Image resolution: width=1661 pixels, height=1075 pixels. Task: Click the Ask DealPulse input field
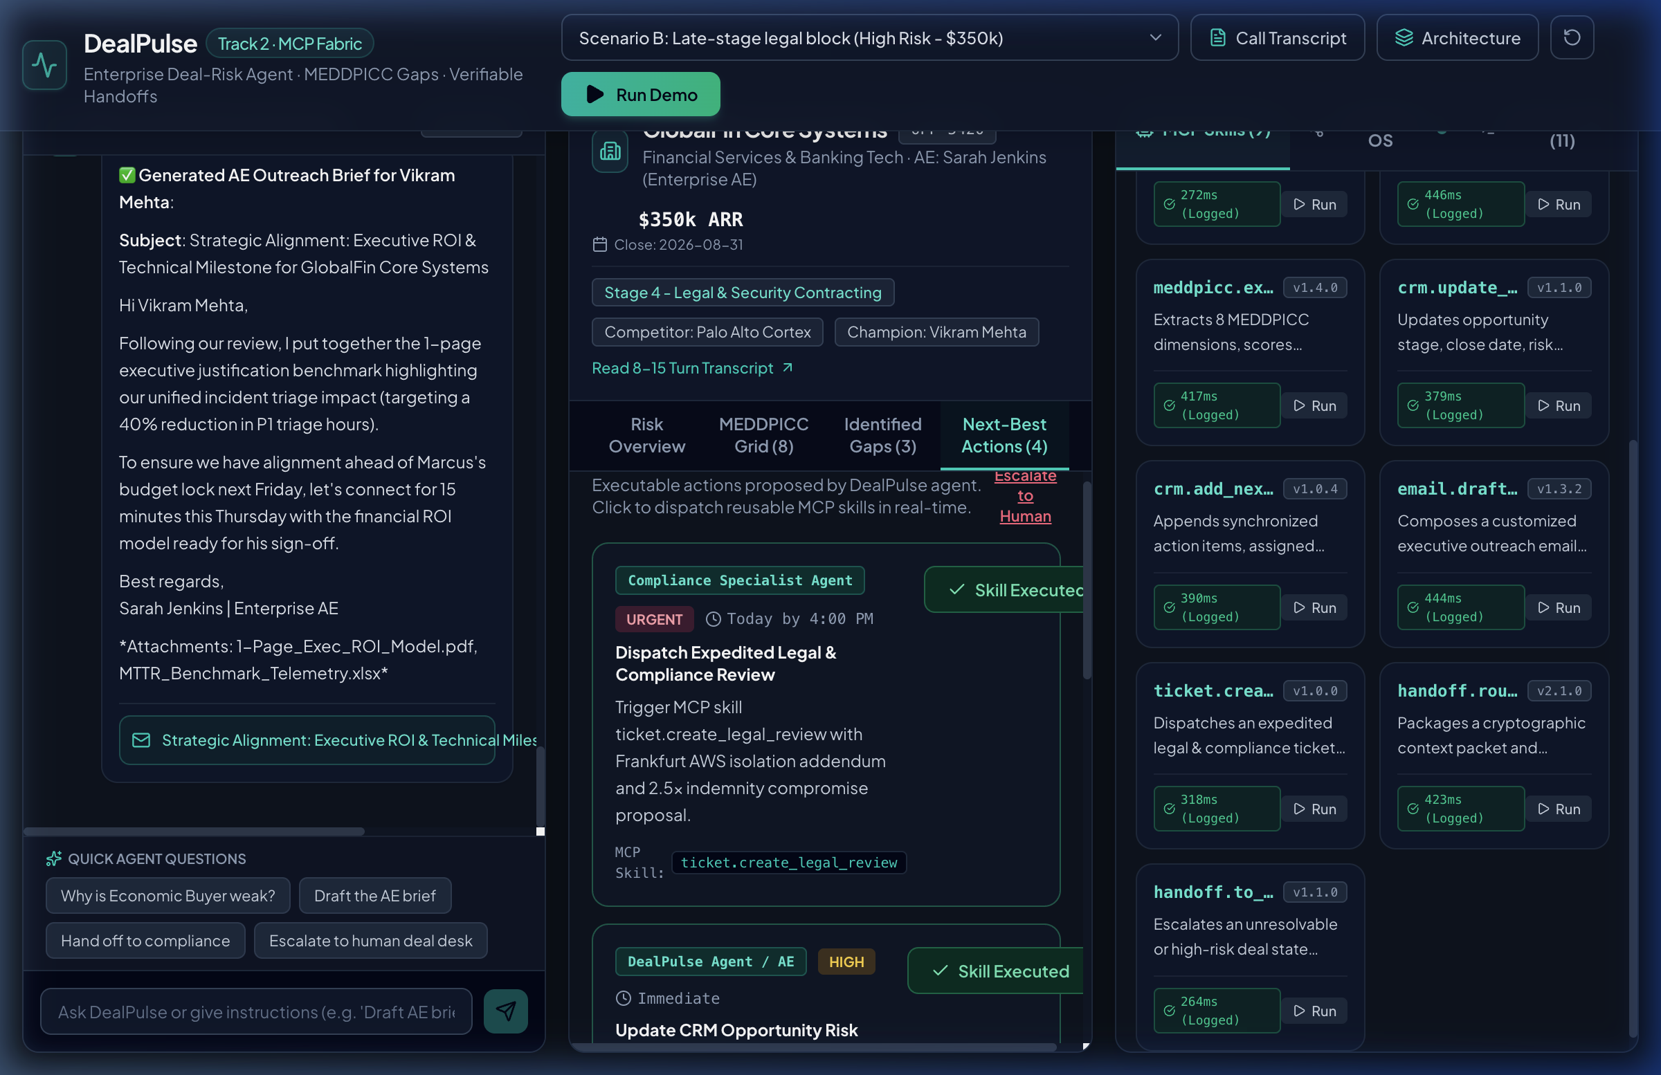click(x=255, y=1011)
